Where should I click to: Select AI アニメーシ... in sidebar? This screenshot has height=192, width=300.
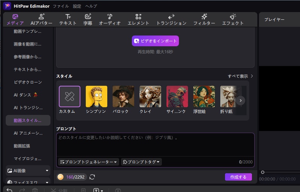pyautogui.click(x=28, y=133)
